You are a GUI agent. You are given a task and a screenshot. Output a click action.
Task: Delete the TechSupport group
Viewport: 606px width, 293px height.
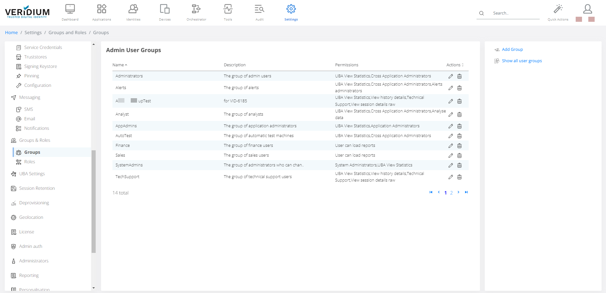pyautogui.click(x=459, y=177)
